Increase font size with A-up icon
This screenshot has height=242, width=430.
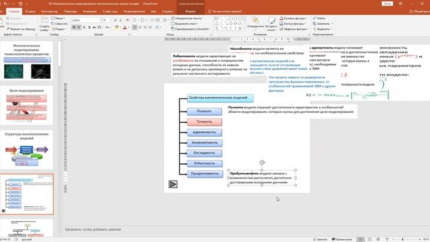click(x=116, y=20)
